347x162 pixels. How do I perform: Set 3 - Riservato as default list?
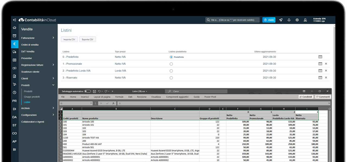171,78
